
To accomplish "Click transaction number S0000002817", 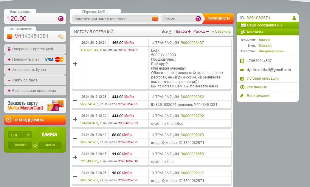I will click(192, 173).
